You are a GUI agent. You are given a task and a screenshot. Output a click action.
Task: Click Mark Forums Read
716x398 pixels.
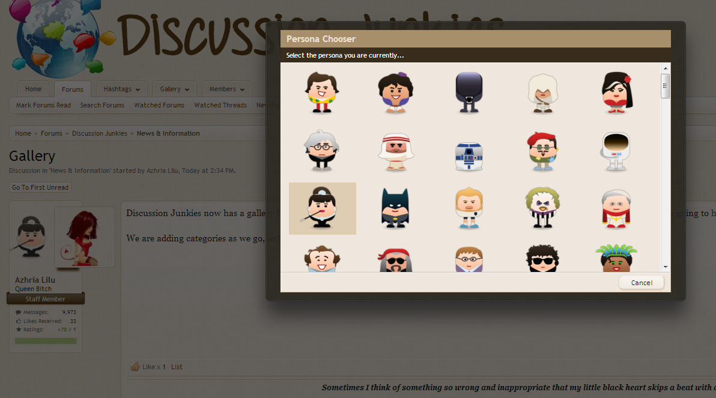pyautogui.click(x=43, y=105)
